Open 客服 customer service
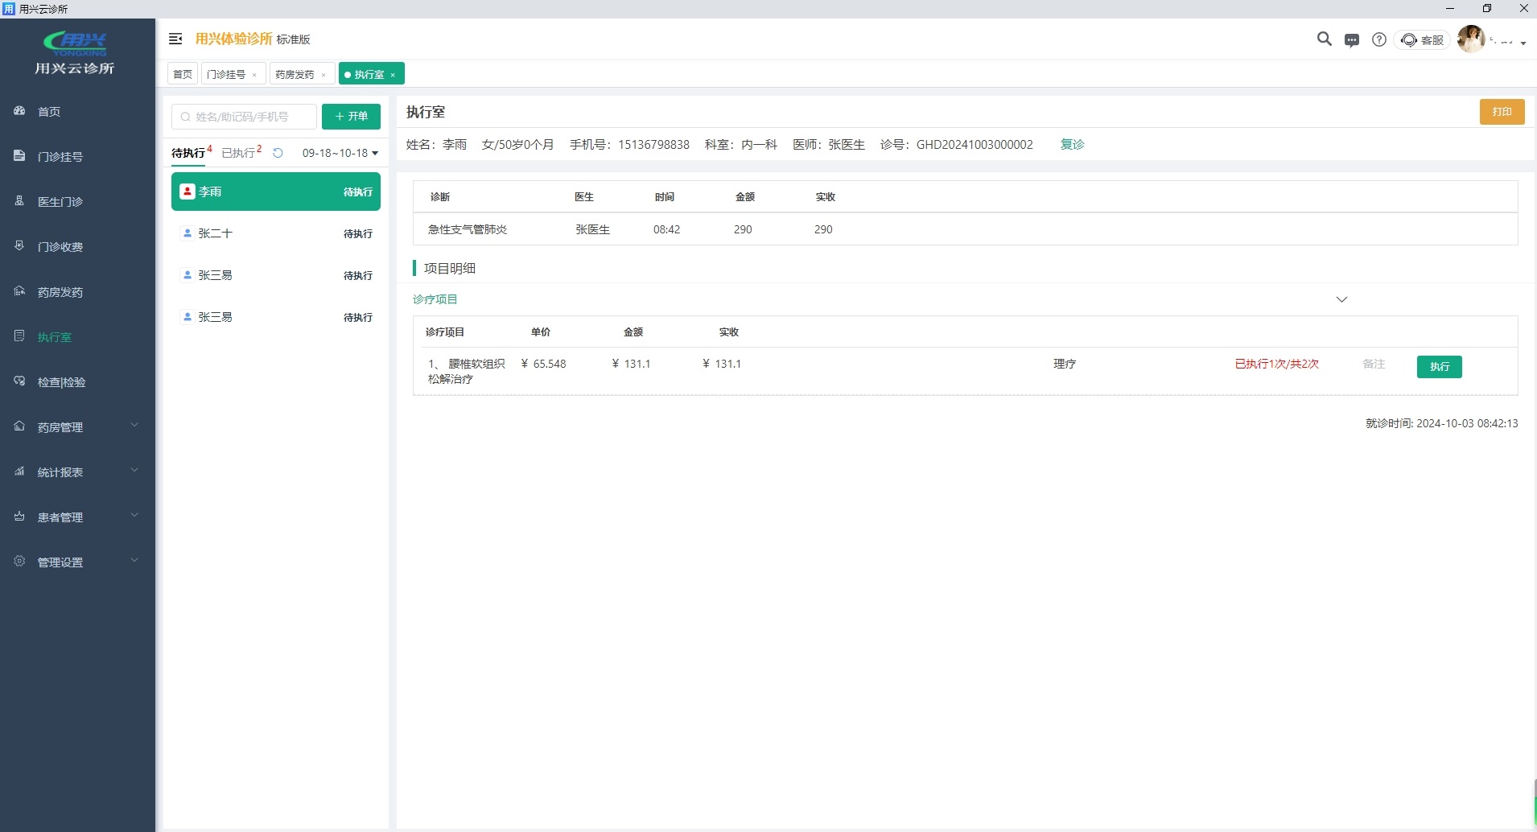The height and width of the screenshot is (832, 1537). click(x=1422, y=39)
